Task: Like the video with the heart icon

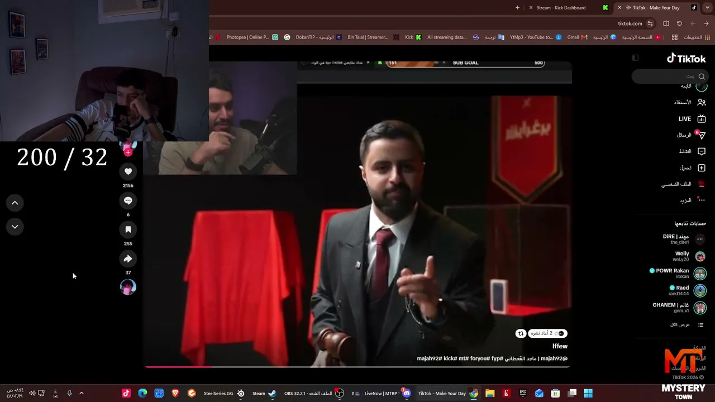Action: 128,171
